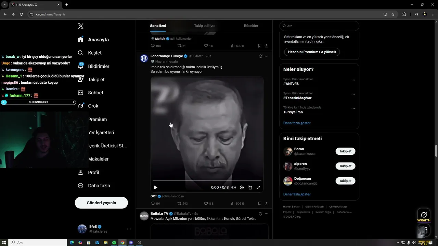Click the X logo in the sidebar
Image resolution: width=438 pixels, height=246 pixels.
click(81, 26)
